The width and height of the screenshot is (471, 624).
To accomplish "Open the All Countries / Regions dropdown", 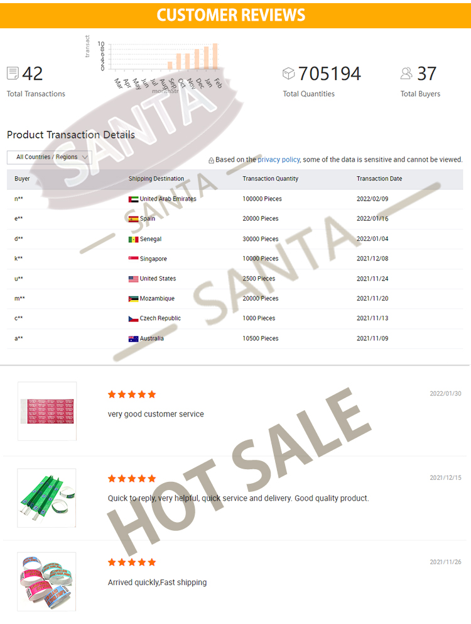I will [x=49, y=157].
